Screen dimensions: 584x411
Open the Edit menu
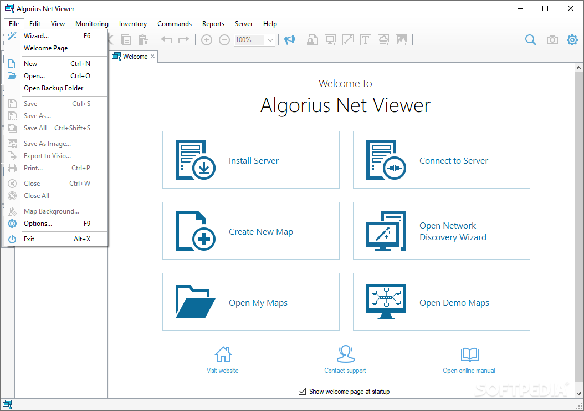[x=35, y=23]
